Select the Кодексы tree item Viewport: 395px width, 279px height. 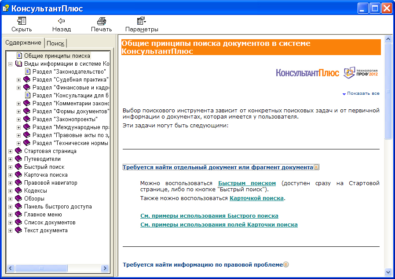click(x=36, y=191)
